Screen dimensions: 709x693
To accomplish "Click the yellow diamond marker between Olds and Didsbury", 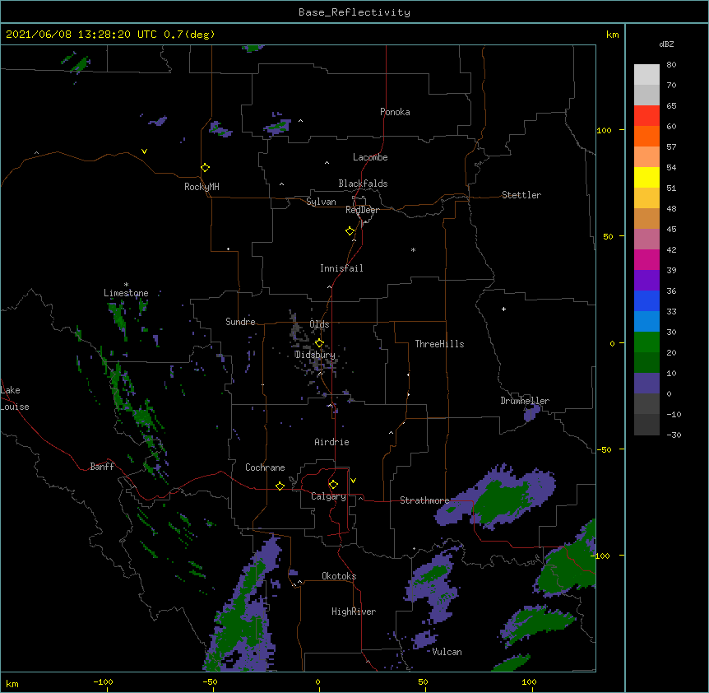I will click(x=319, y=342).
